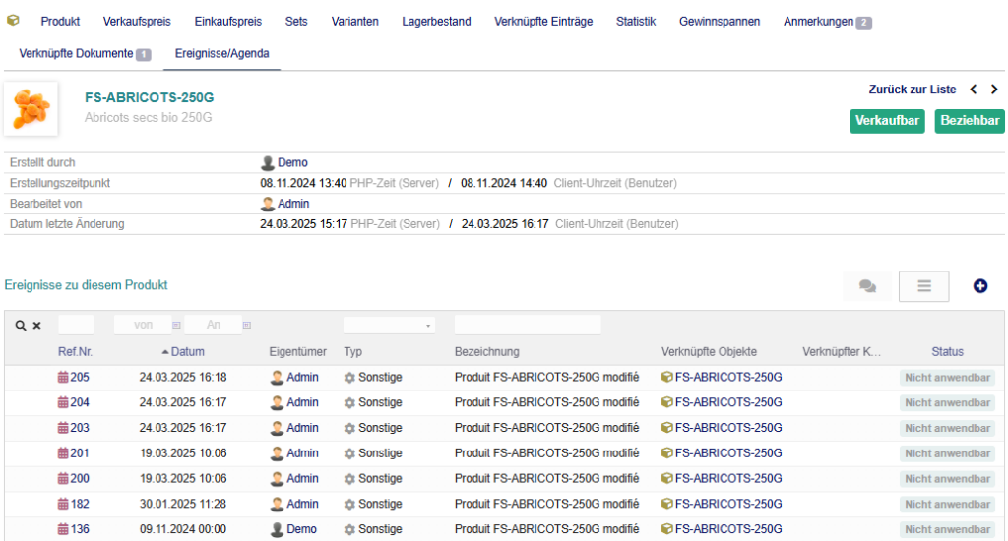
Task: Open the Lagerbestand tab
Action: [x=436, y=21]
